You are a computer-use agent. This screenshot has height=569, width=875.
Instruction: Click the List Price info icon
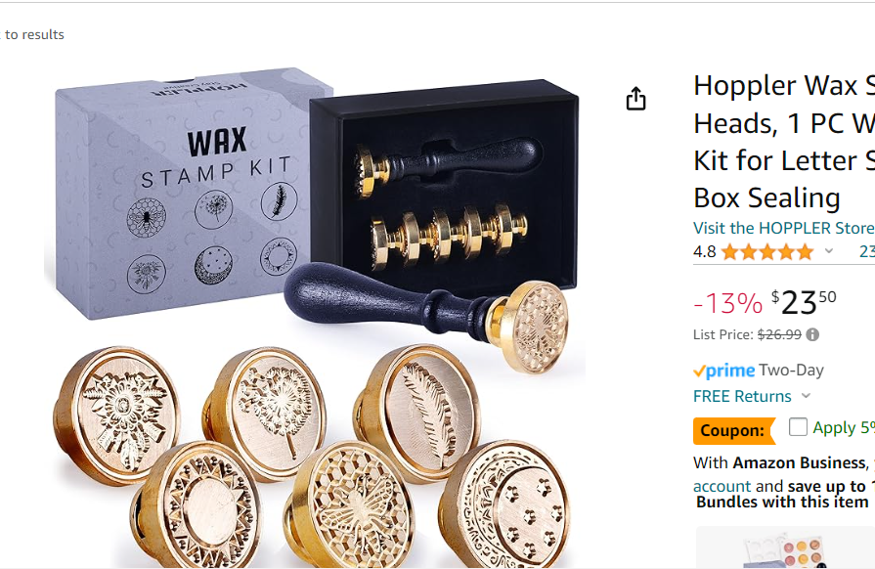point(812,334)
